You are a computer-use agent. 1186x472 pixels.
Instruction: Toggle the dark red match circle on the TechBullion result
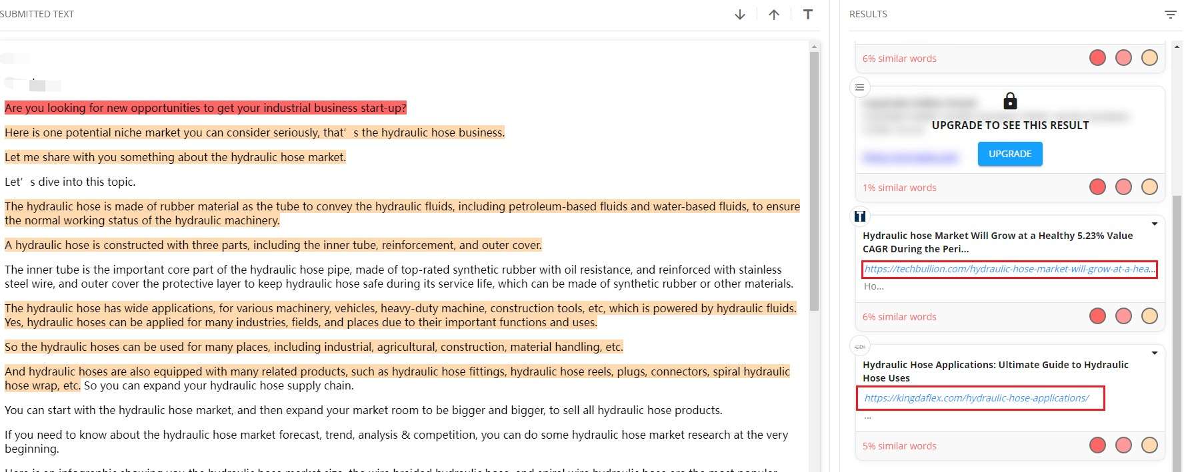pos(1097,316)
